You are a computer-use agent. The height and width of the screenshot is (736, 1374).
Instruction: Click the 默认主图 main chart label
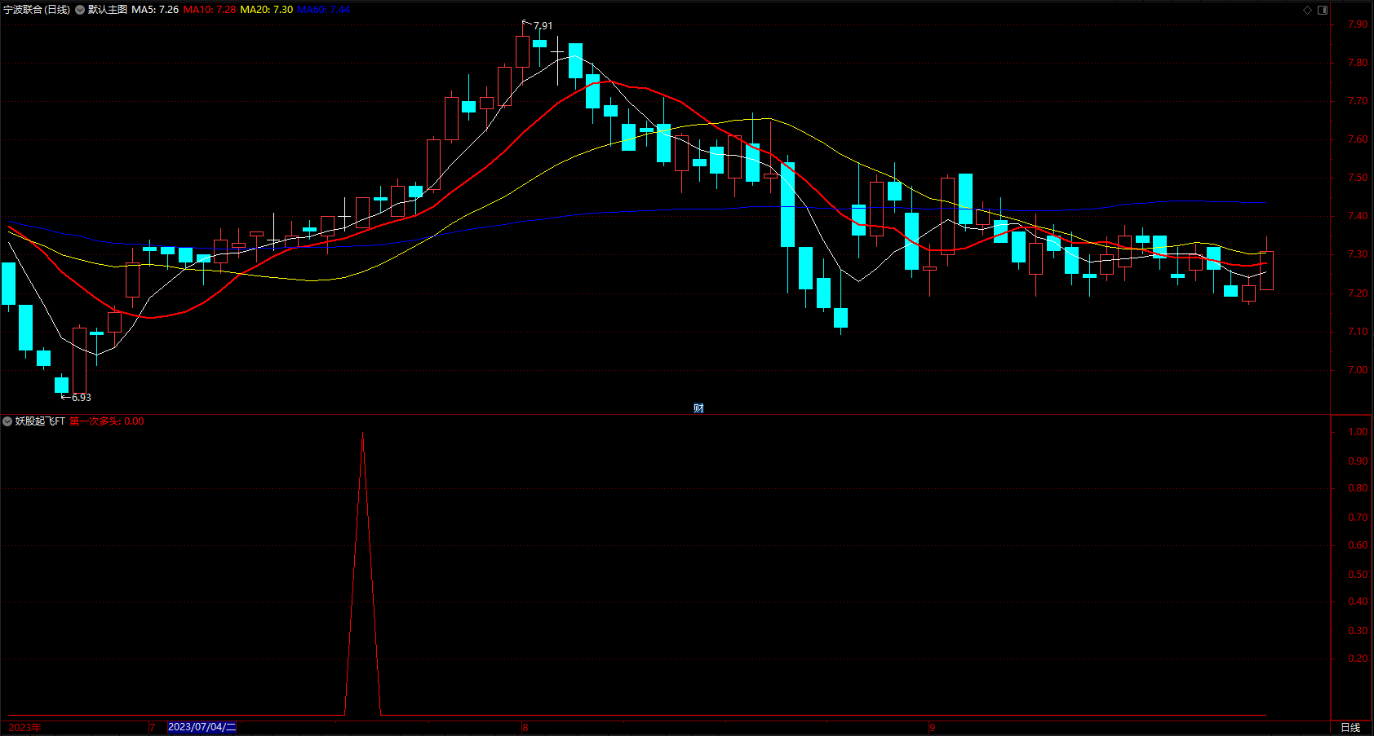tap(108, 10)
